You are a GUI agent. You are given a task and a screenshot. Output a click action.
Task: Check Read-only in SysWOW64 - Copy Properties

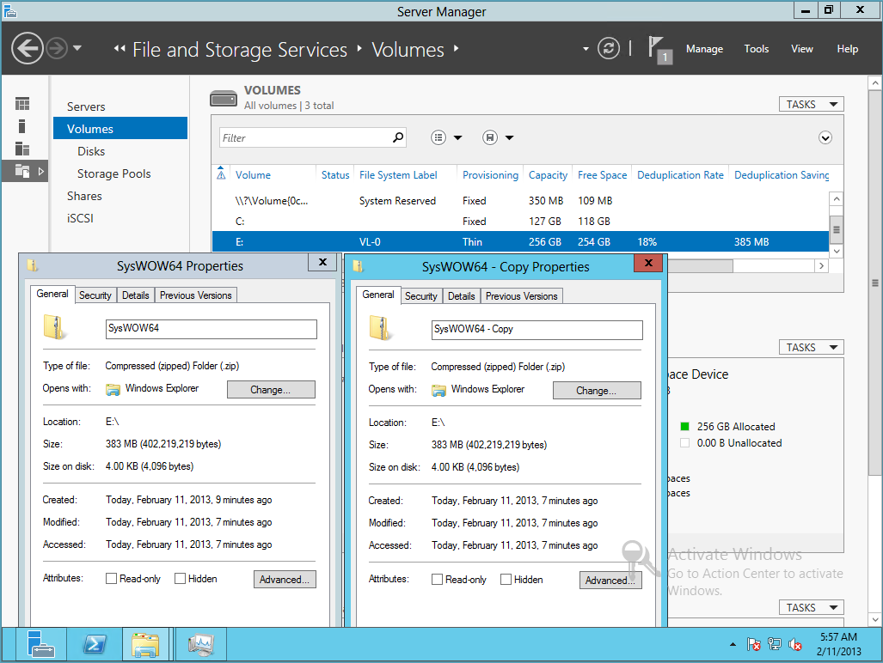(437, 580)
